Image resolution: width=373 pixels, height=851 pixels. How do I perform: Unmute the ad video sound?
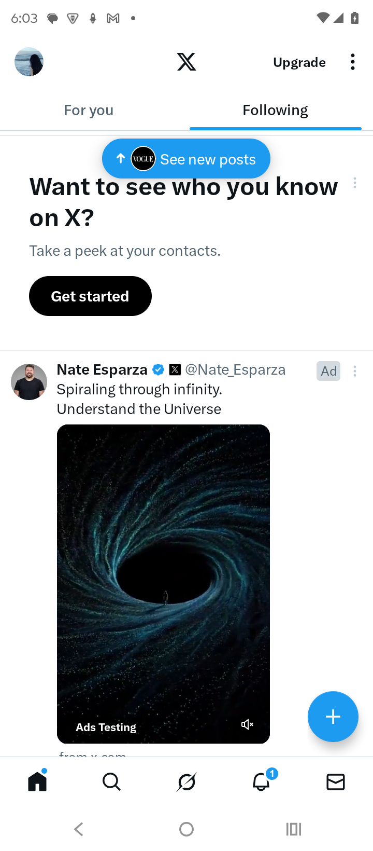[x=247, y=724]
